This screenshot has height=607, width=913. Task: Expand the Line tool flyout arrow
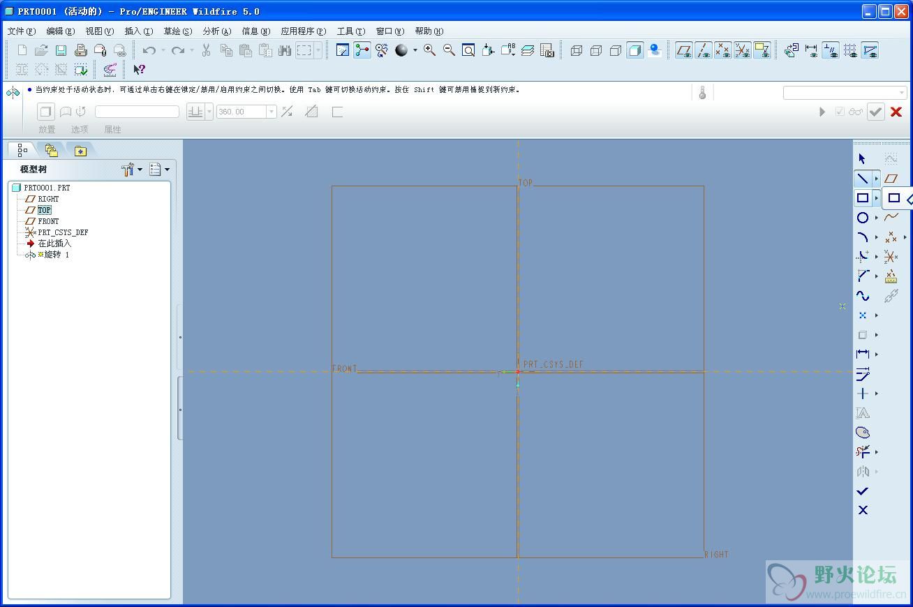(x=877, y=179)
